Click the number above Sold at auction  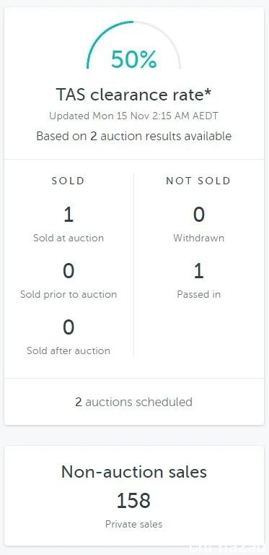point(68,215)
